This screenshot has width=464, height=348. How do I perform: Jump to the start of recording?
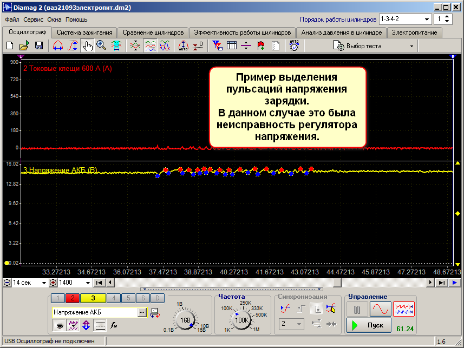click(99, 283)
